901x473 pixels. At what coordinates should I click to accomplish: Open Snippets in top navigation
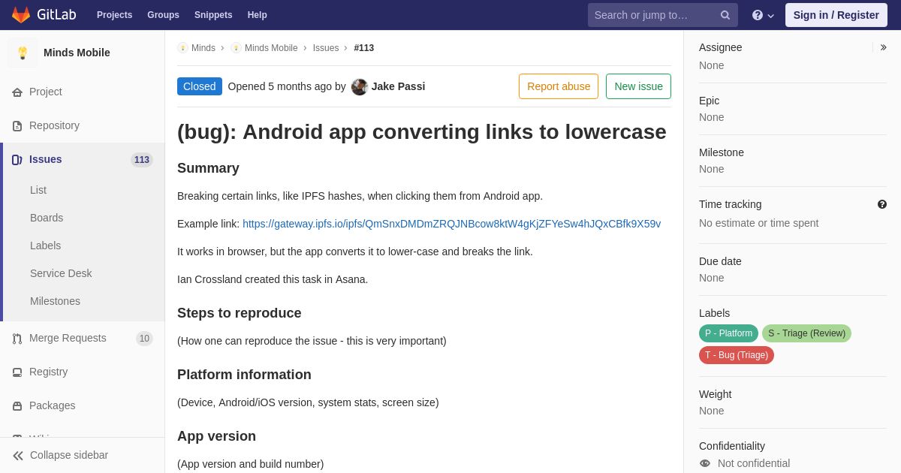(x=213, y=15)
